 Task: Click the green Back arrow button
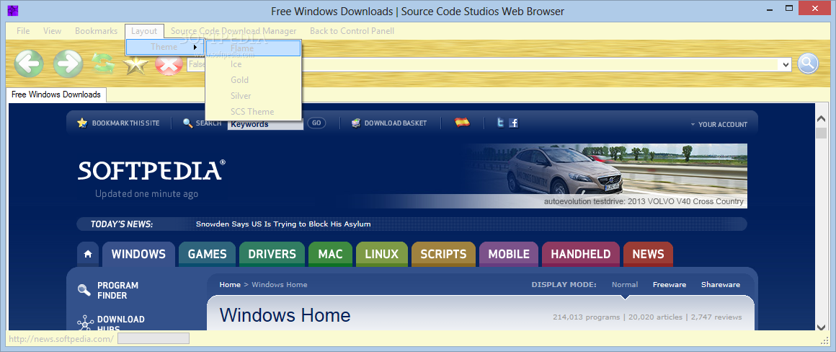tap(29, 64)
